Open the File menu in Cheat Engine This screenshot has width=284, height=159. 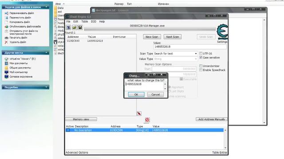coord(68,22)
